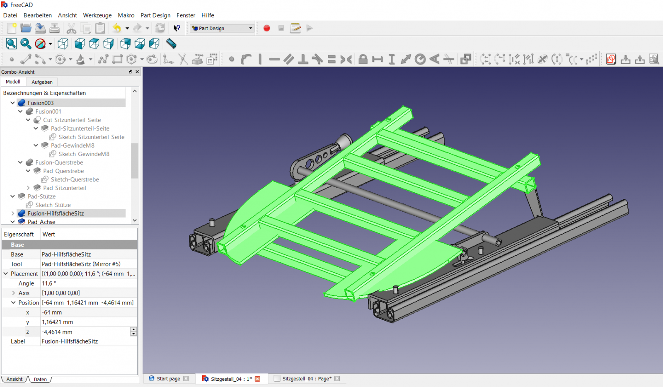Screen dimensions: 663x387
Task: Select Sketch-Stütze in the model tree
Action: point(53,205)
